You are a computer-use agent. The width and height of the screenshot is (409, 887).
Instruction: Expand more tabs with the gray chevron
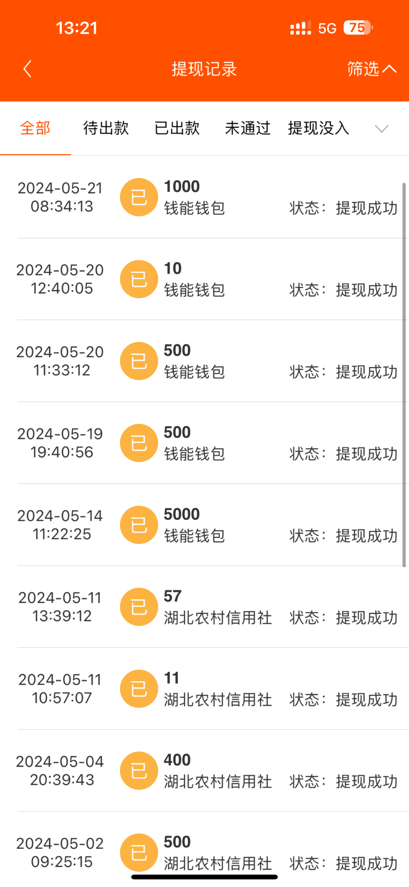pos(381,129)
